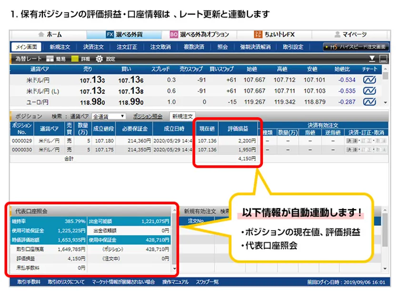This screenshot has height=303, width=400.
Task: Open chart icon for ユーロ/円
Action: [370, 101]
